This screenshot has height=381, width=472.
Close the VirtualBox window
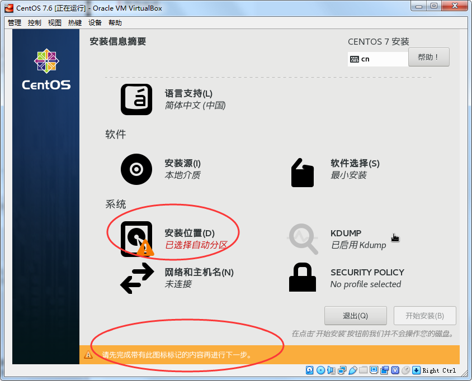click(455, 6)
